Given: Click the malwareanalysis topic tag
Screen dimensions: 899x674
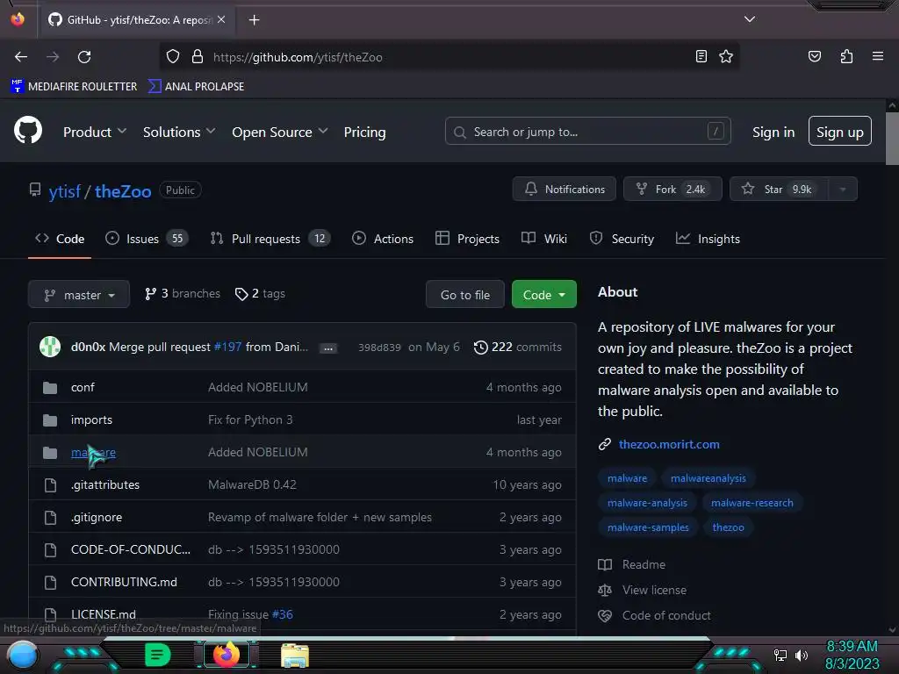Looking at the screenshot, I should point(708,478).
